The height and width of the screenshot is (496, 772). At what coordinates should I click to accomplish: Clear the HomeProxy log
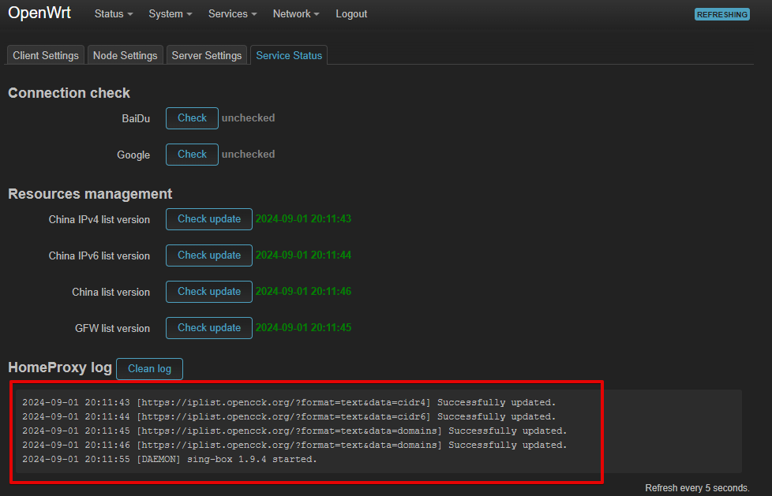pos(149,368)
